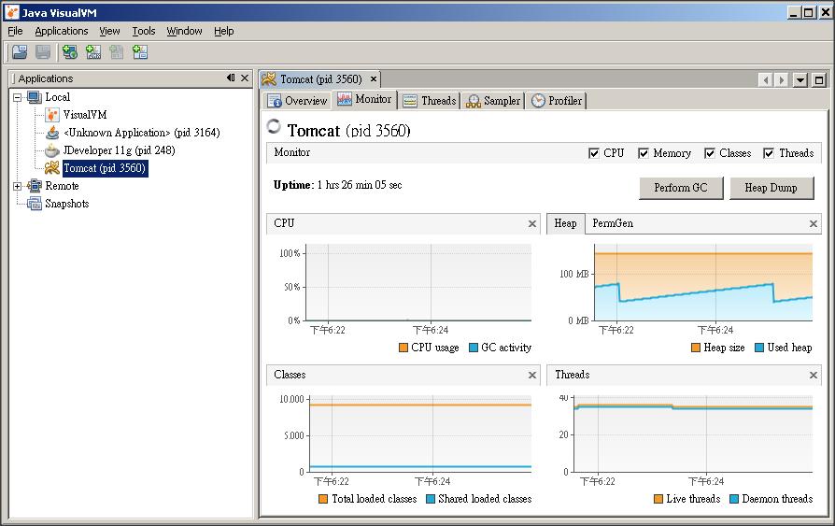Open the documents list dropdown arrow
This screenshot has height=526, width=835.
[x=800, y=80]
